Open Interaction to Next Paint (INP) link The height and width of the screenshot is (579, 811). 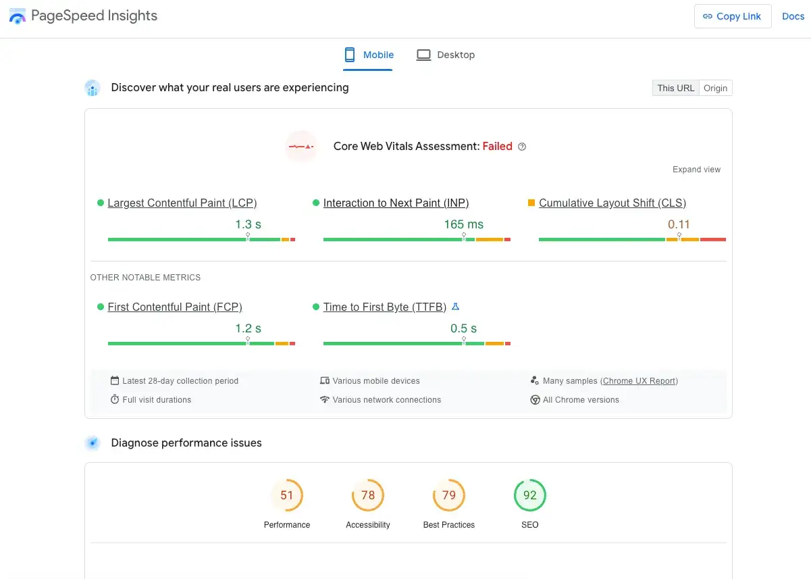click(396, 203)
